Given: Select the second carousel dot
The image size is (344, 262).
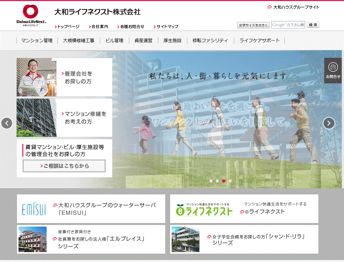Looking at the screenshot, I should (217, 181).
